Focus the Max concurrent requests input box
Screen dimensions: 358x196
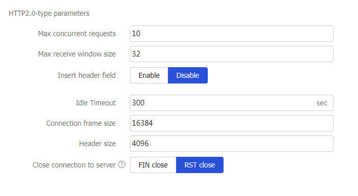coord(232,34)
